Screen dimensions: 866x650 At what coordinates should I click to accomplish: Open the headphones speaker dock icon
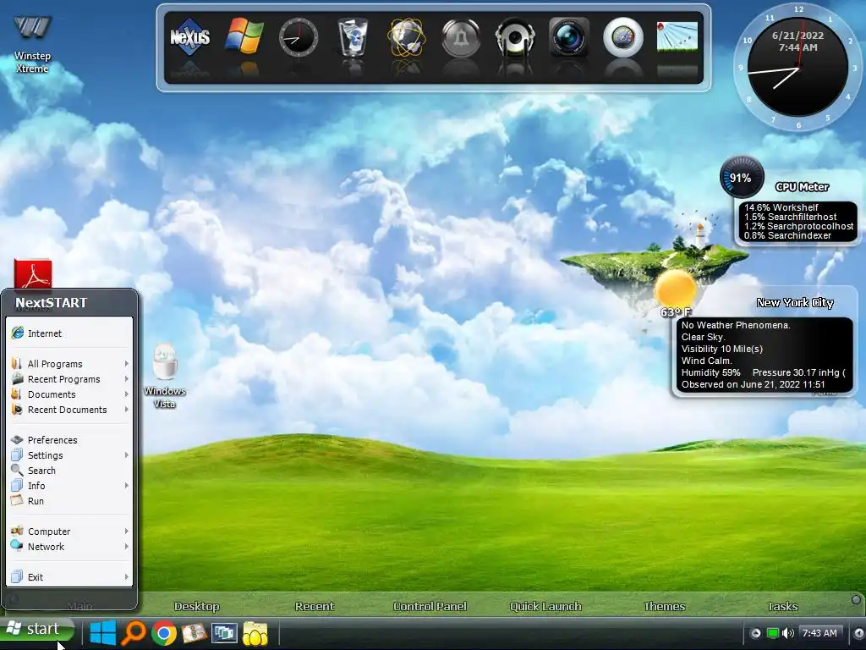[x=515, y=37]
